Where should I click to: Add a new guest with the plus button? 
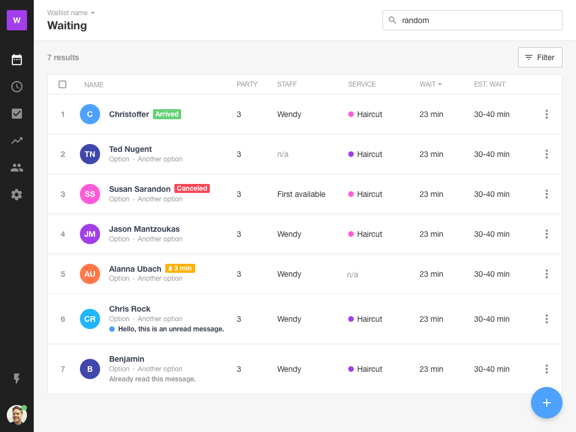[547, 403]
